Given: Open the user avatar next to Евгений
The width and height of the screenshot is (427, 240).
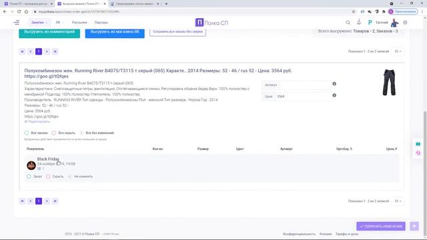Looking at the screenshot, I should pos(394,23).
